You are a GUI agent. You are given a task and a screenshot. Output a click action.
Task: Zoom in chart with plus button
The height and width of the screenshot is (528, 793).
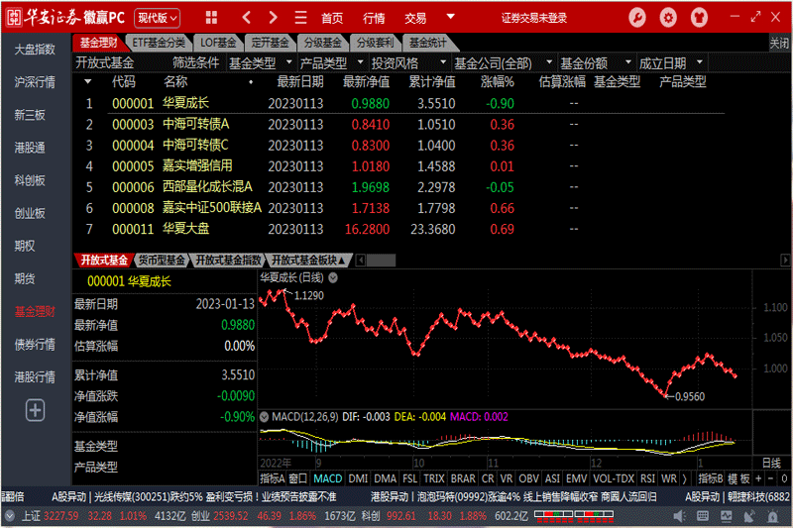tap(758, 478)
